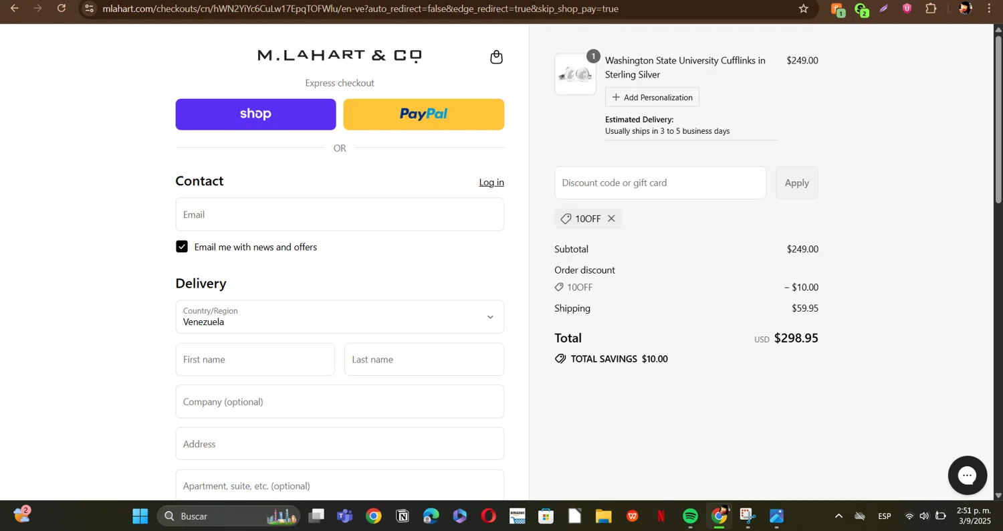Open Wi-Fi network settings in tray
Viewport: 1003px width, 531px height.
point(909,516)
